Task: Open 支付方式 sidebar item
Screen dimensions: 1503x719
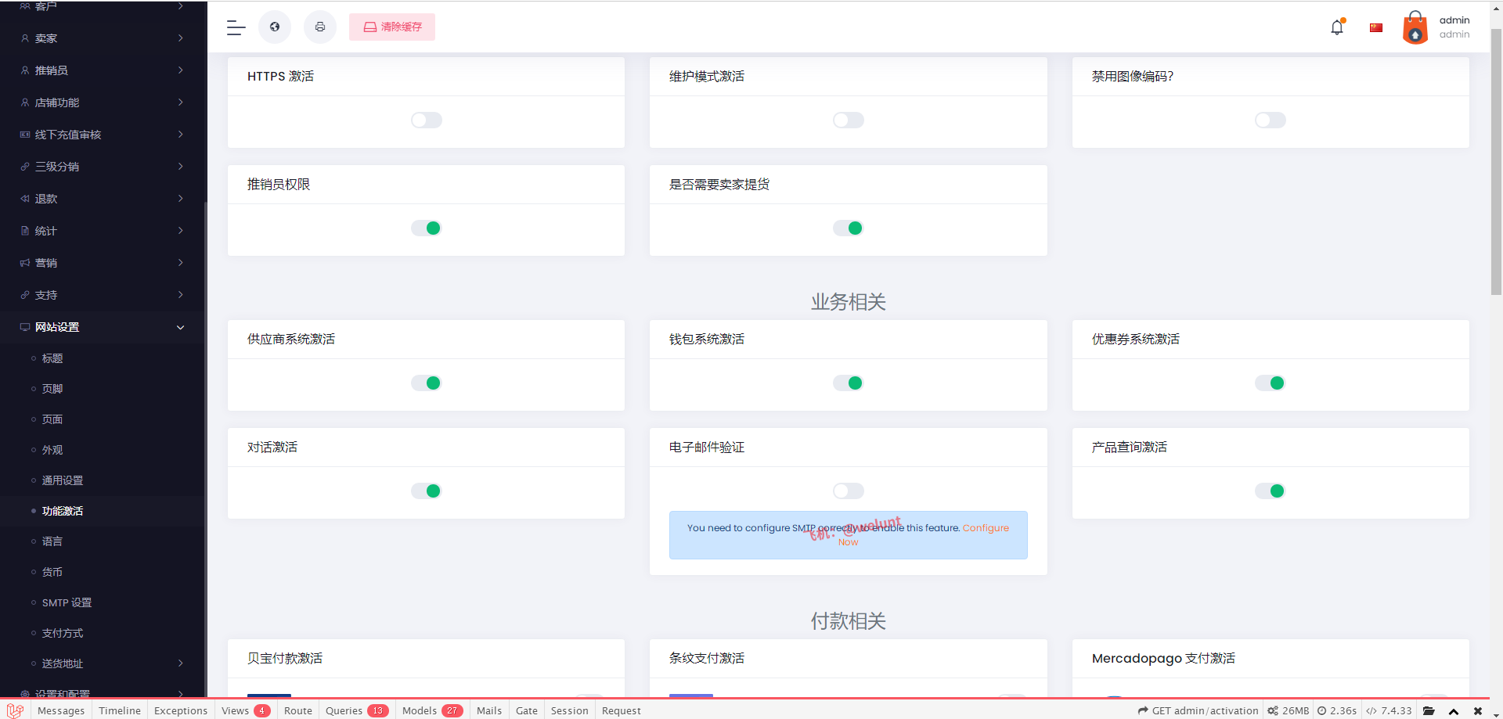Action: 103,633
